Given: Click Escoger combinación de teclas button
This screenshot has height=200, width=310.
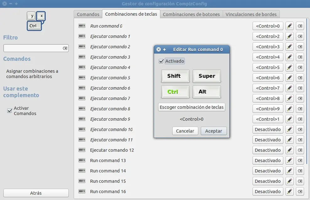Looking at the screenshot, I should coord(192,107).
